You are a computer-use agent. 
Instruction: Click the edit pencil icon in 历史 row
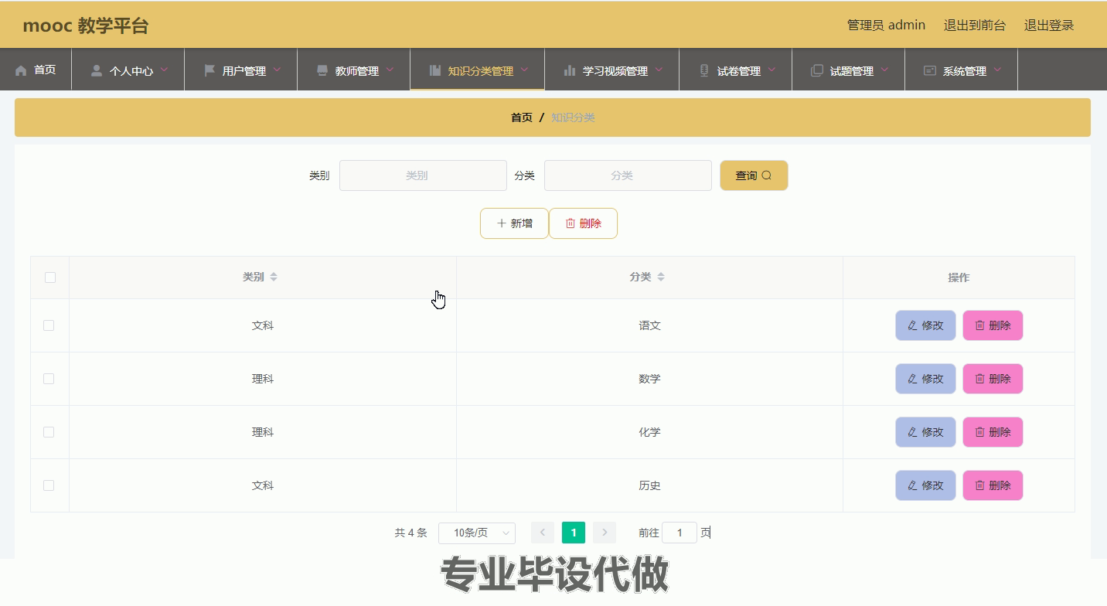912,485
